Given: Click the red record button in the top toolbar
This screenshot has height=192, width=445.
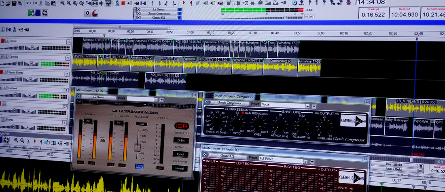Looking at the screenshot, I should [95, 13].
